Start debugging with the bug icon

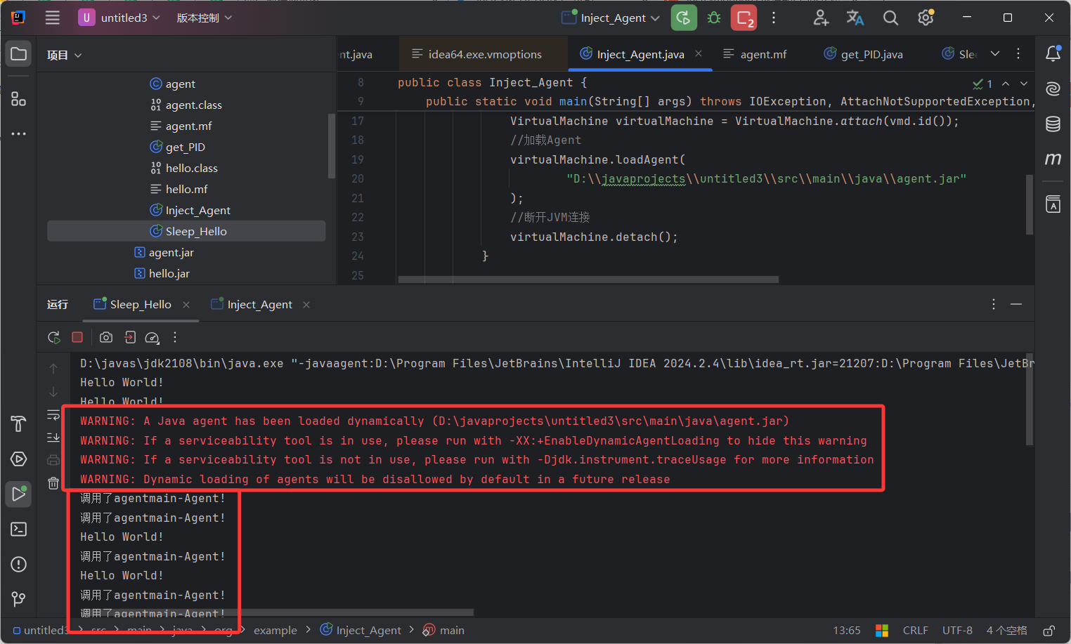coord(714,18)
